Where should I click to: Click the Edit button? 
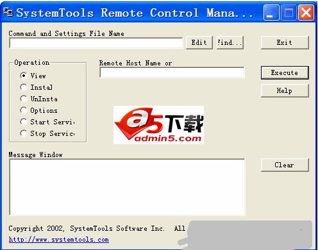click(x=199, y=42)
